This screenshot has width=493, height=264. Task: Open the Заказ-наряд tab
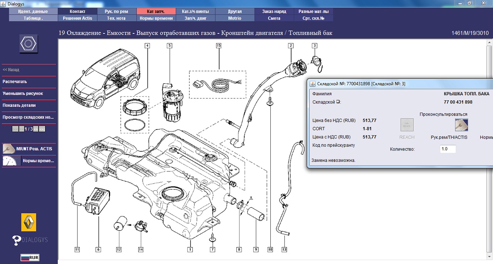[x=274, y=12]
